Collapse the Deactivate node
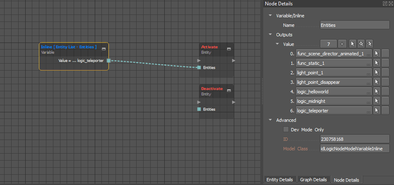This screenshot has width=394, height=185. [x=229, y=90]
